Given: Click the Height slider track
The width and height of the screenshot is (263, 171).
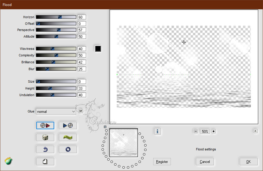Looking at the screenshot, I should [x=56, y=88].
